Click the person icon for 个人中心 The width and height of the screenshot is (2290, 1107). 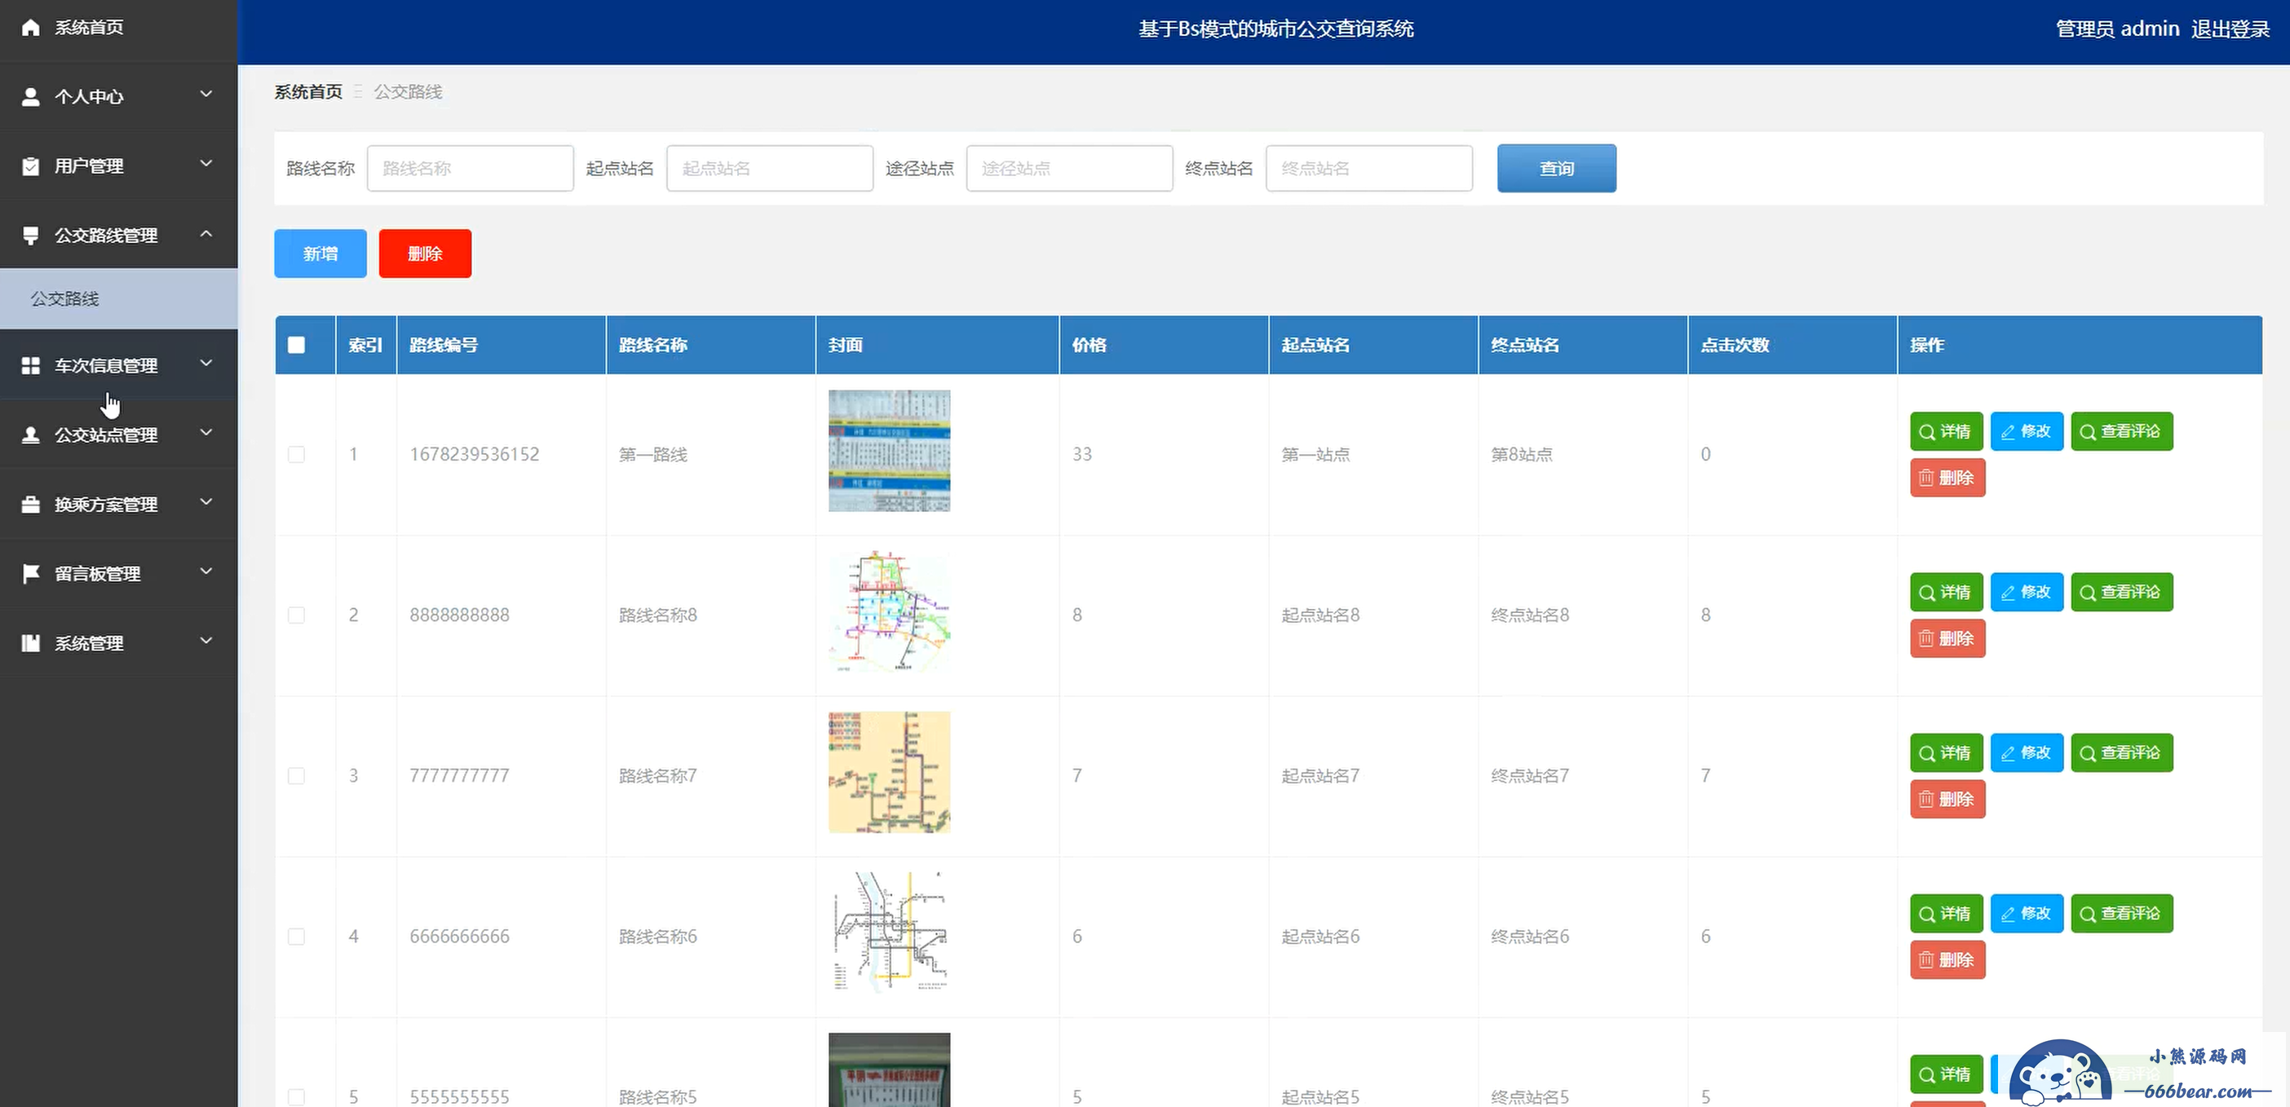(30, 96)
